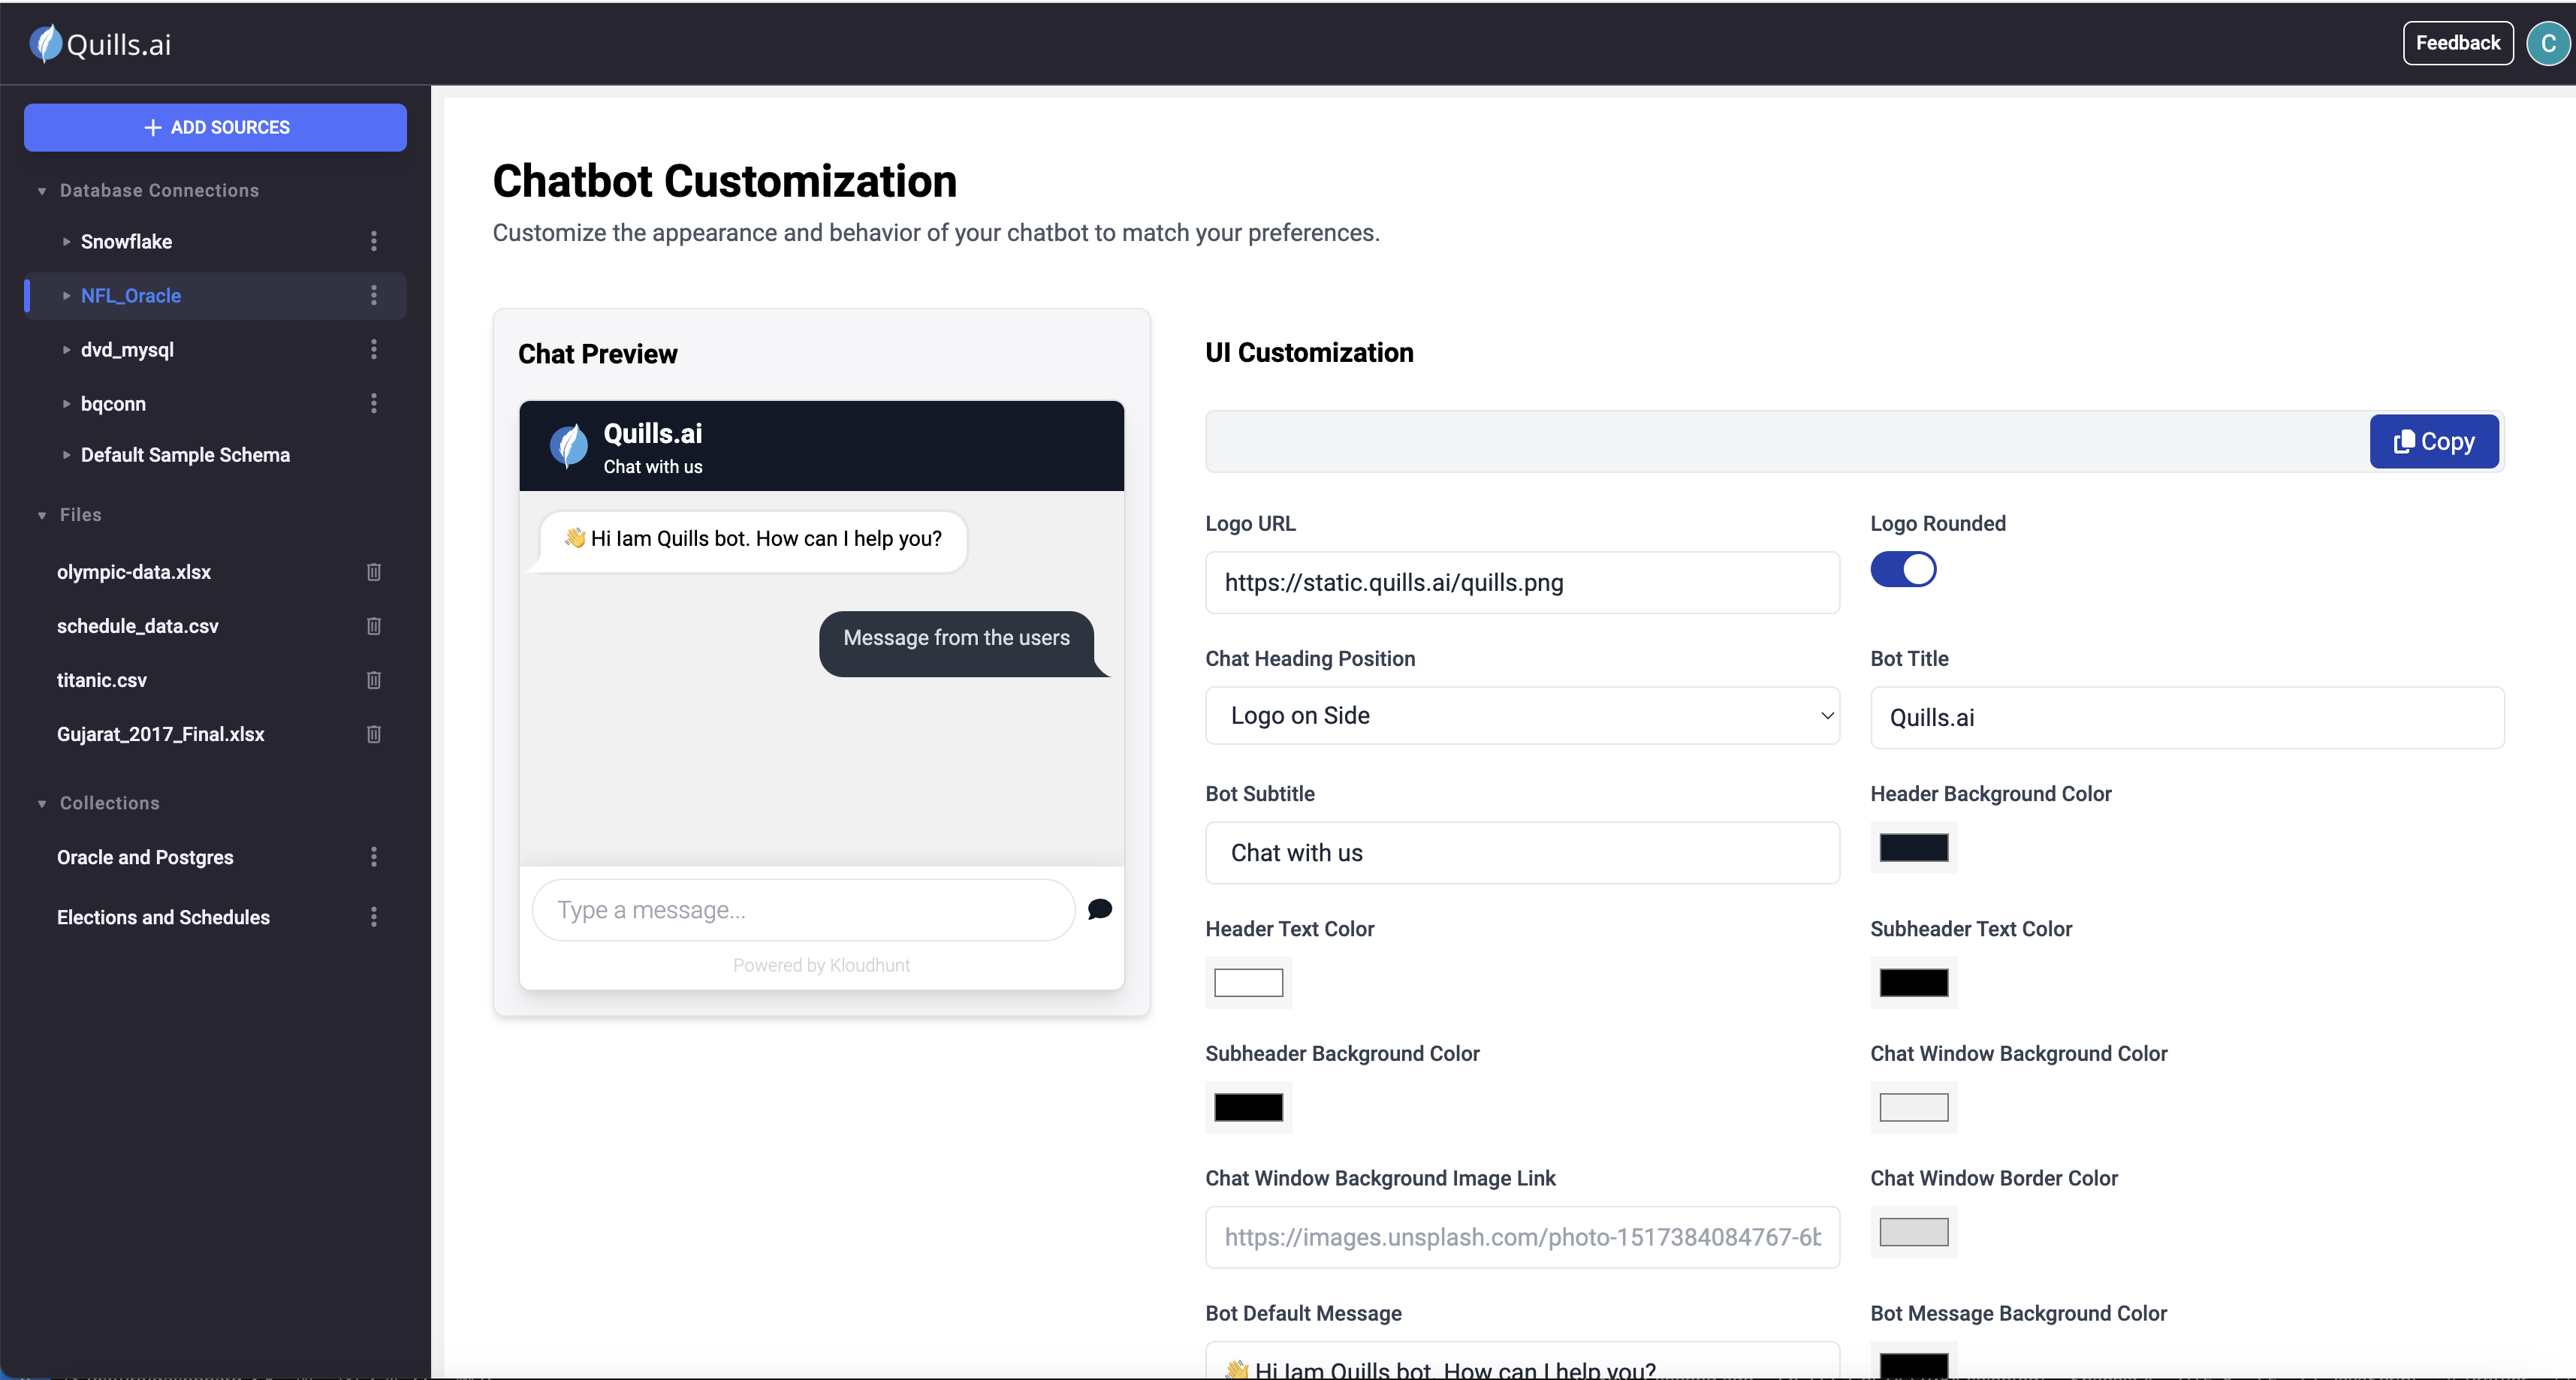Click the user avatar C icon
Screen dimensions: 2576x1380
tap(2547, 43)
